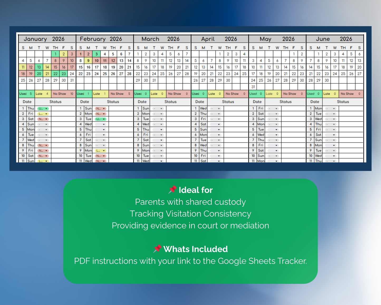Image resolution: width=381 pixels, height=305 pixels.
Task: Click the Whats Included heading
Action: click(196, 249)
